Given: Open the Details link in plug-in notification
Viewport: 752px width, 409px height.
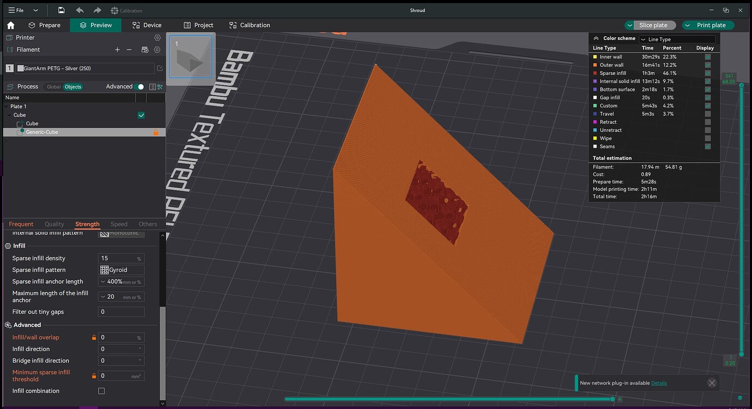Looking at the screenshot, I should (659, 383).
